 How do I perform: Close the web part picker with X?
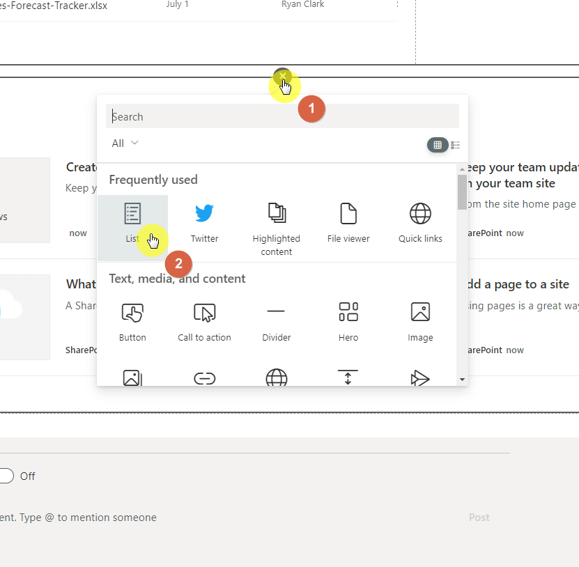(x=282, y=76)
